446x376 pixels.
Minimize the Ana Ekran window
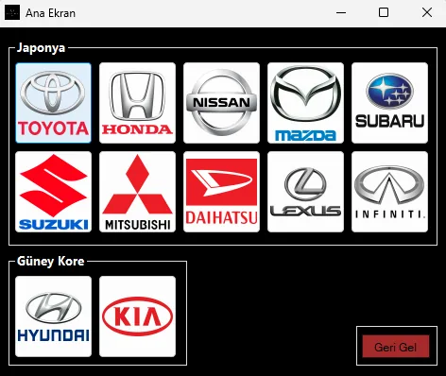341,13
